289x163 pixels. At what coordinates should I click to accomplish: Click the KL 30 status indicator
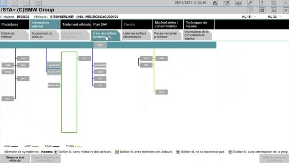[x=275, y=17]
